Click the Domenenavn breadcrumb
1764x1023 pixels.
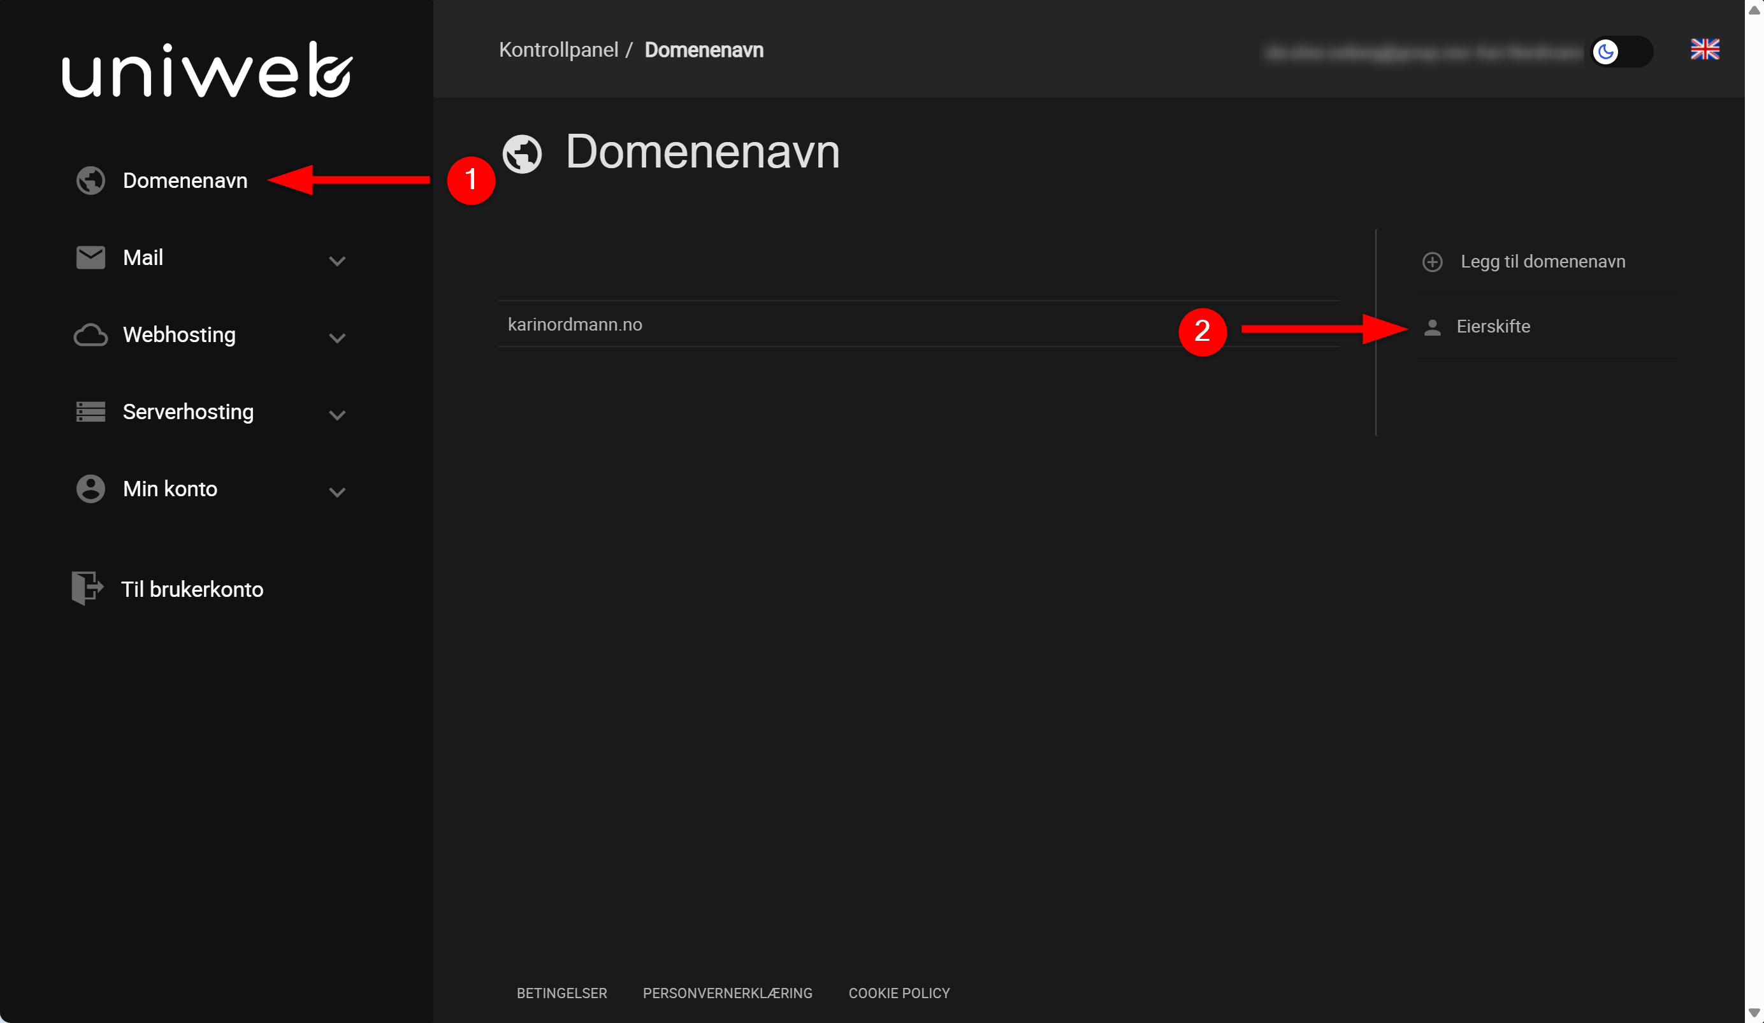704,50
